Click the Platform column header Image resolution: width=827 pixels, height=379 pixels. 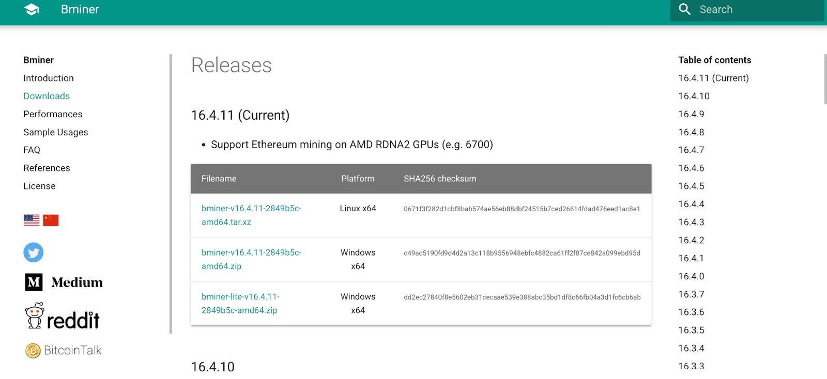[x=358, y=179]
